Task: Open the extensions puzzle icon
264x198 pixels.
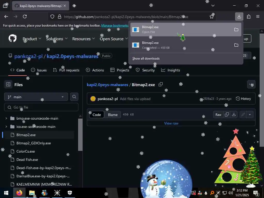Action: 249,16
